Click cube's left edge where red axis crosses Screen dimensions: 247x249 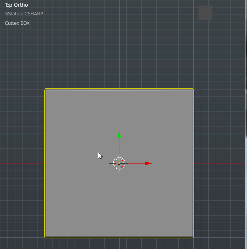pos(45,163)
